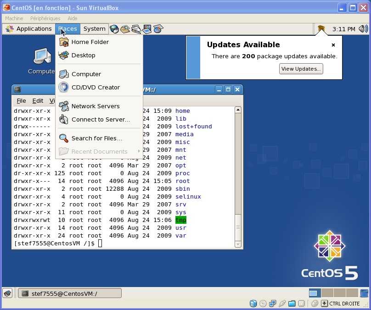Click VirtualBox mouse integration status icon
Image resolution: width=371 pixels, height=310 pixels.
click(x=315, y=304)
